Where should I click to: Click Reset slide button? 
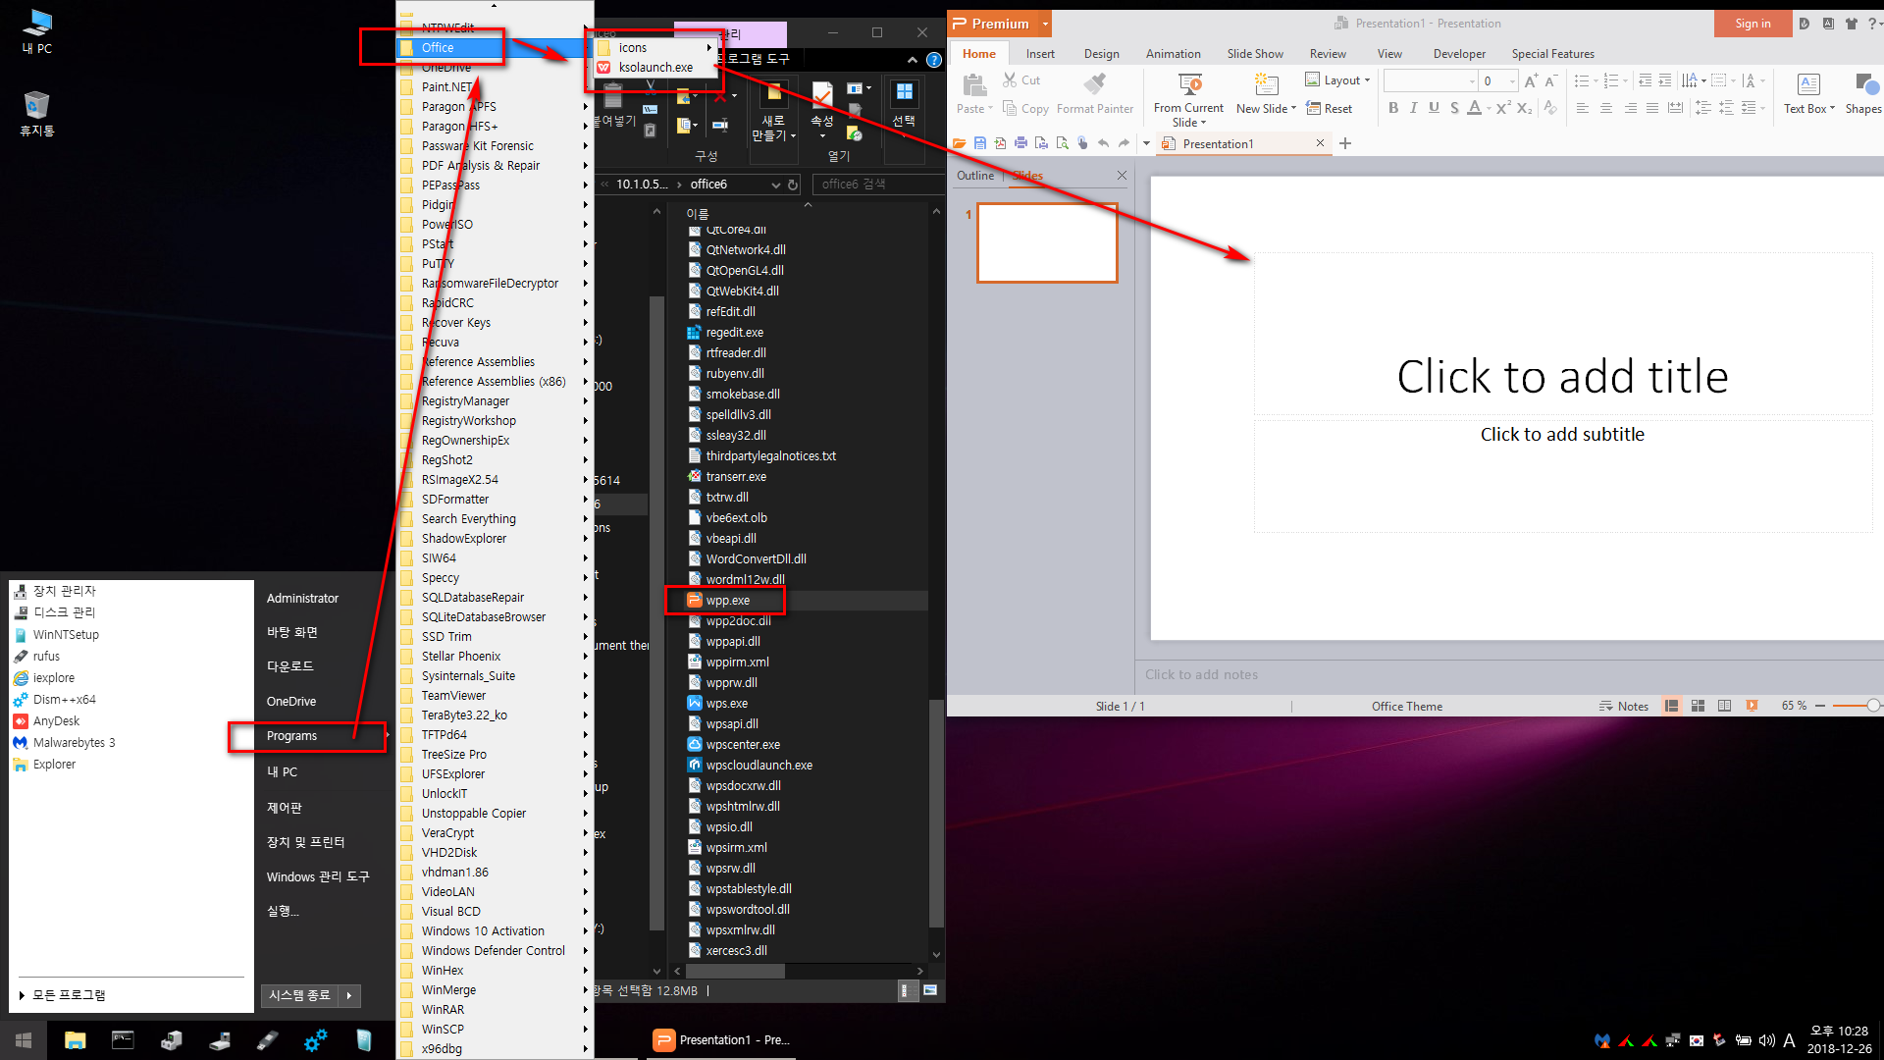[x=1329, y=109]
